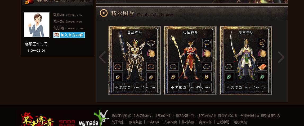Viewport: 304px width, 126px height.
Task: Open the 天尊套装 picture
Action: (x=246, y=60)
